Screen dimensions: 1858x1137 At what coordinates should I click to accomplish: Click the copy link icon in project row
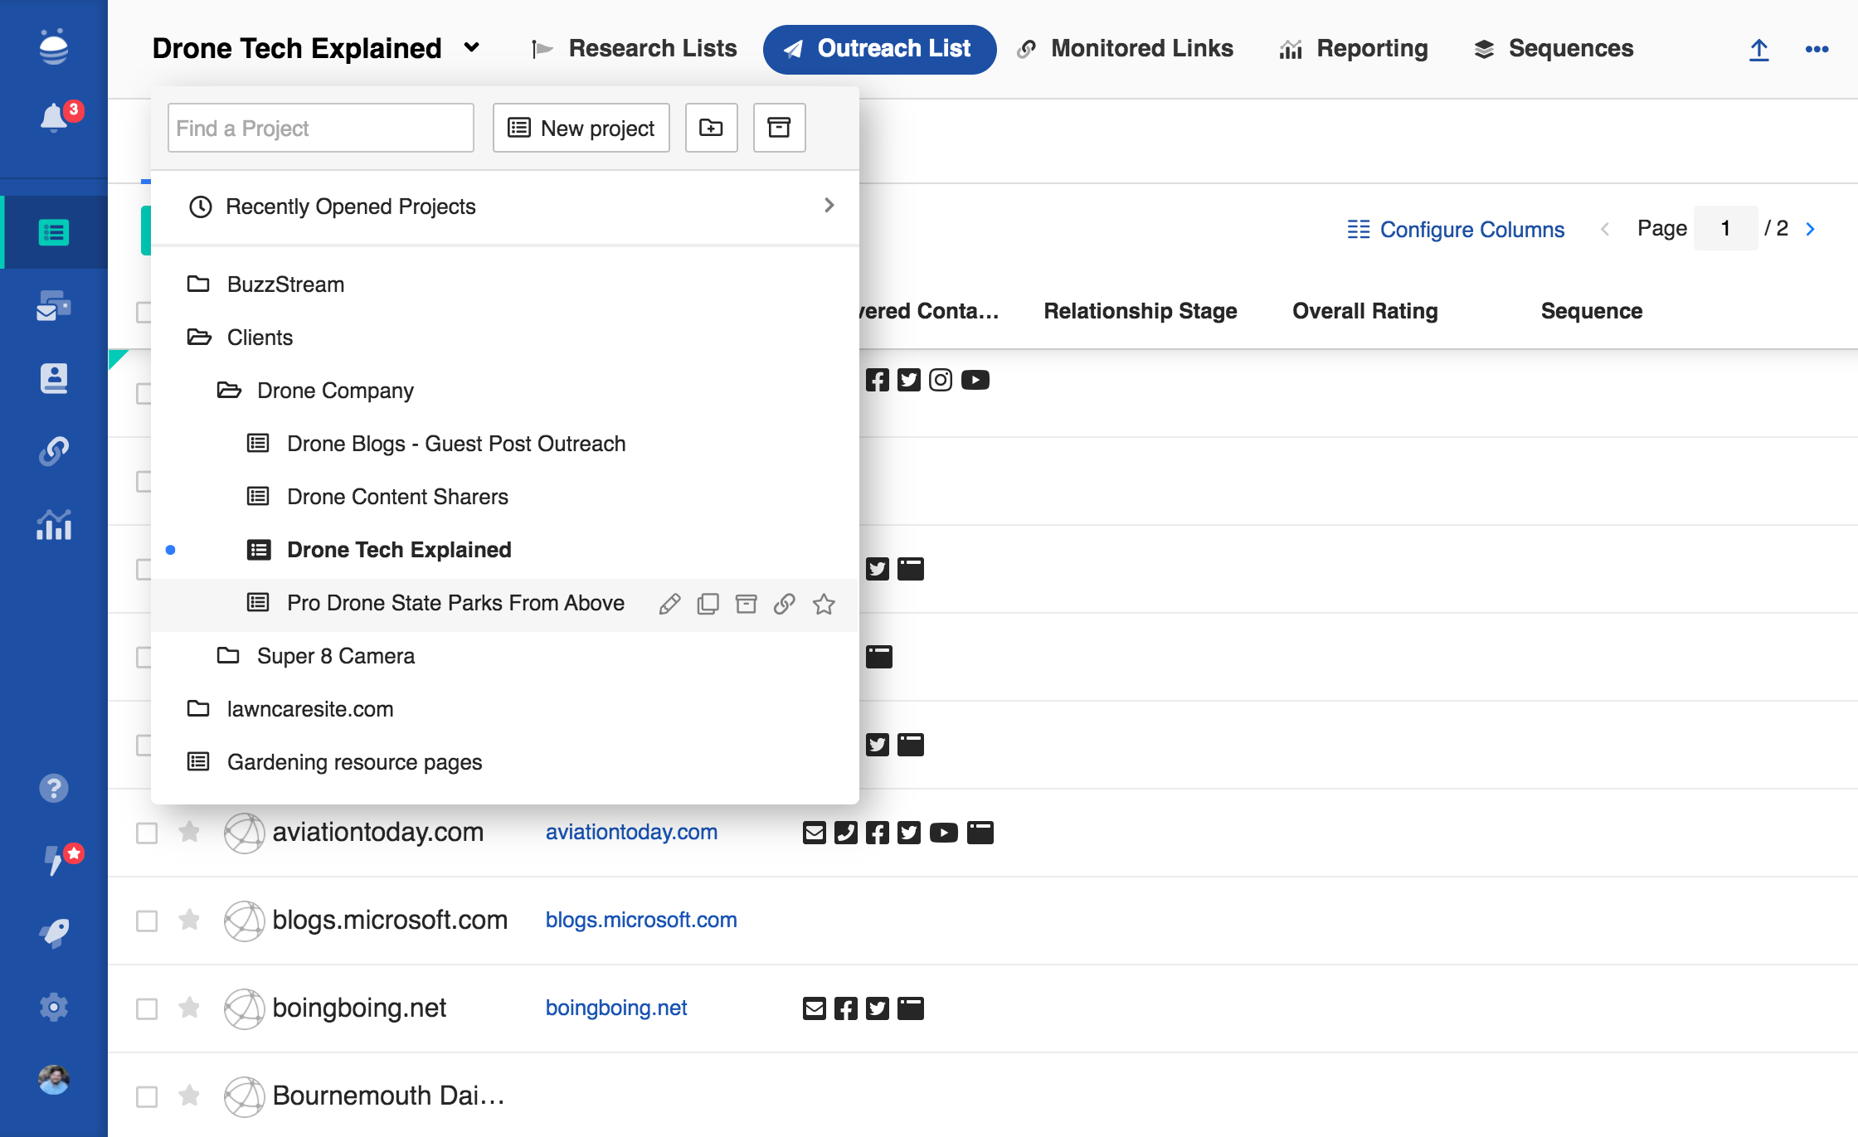[x=785, y=604]
